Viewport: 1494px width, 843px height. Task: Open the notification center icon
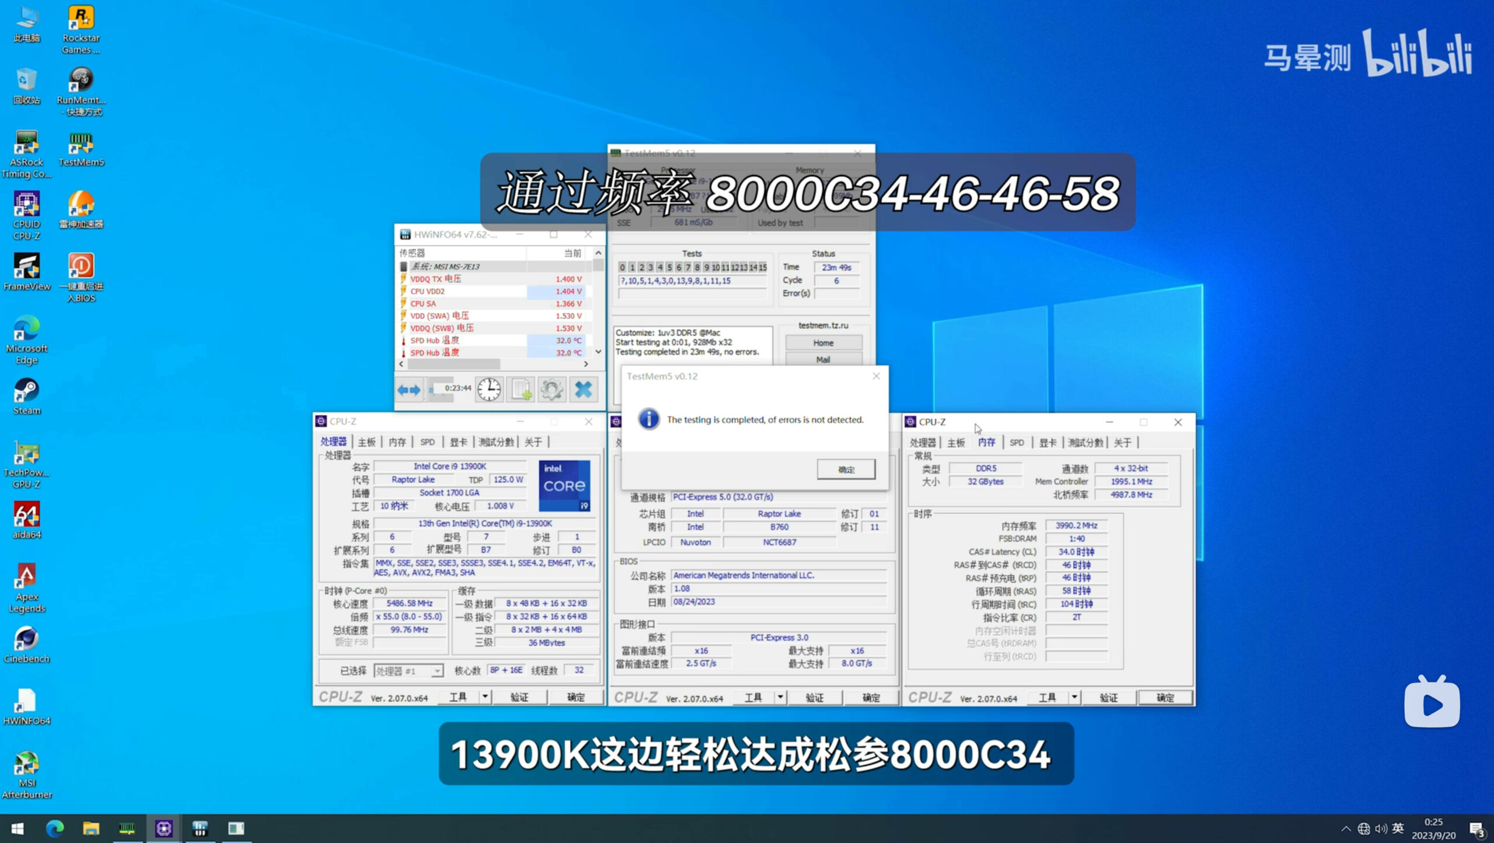1477,829
